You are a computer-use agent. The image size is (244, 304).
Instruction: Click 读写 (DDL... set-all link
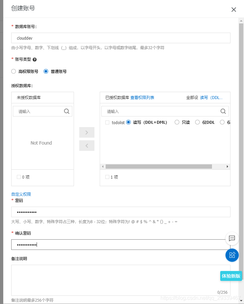point(211,97)
